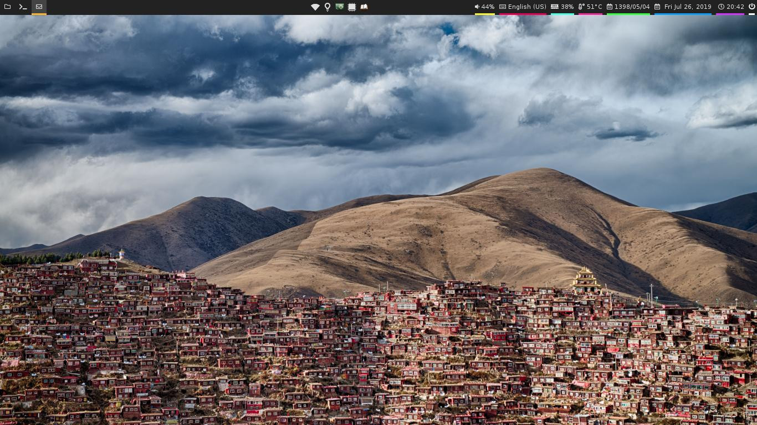757x425 pixels.
Task: Click the Persian date 1398/05/04
Action: coord(628,7)
